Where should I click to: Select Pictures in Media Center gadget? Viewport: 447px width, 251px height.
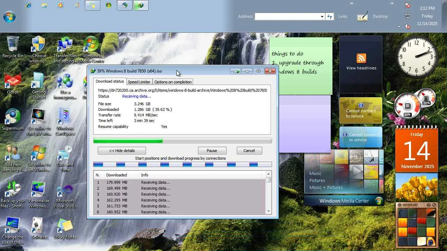[x=317, y=180]
